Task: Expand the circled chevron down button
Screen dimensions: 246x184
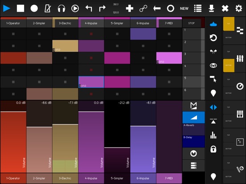Action: coord(193,153)
